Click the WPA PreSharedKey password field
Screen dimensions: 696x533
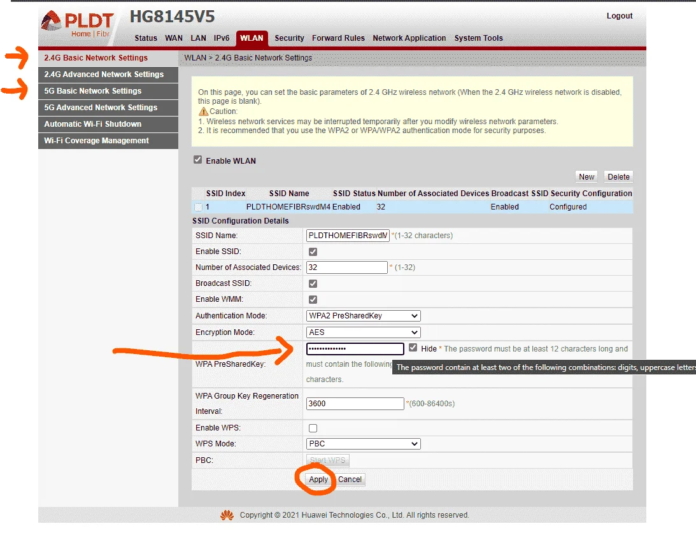point(355,349)
